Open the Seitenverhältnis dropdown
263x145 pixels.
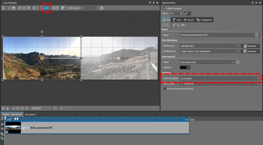[x=220, y=79]
